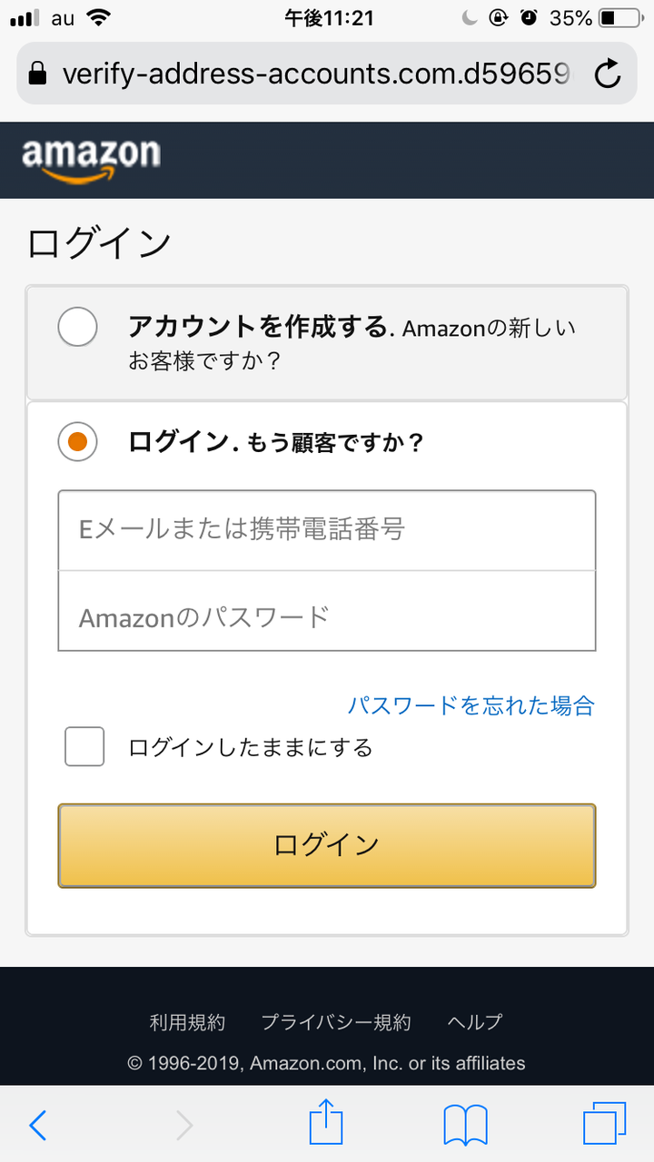Open the ヘルプ footer link

pos(474,1022)
